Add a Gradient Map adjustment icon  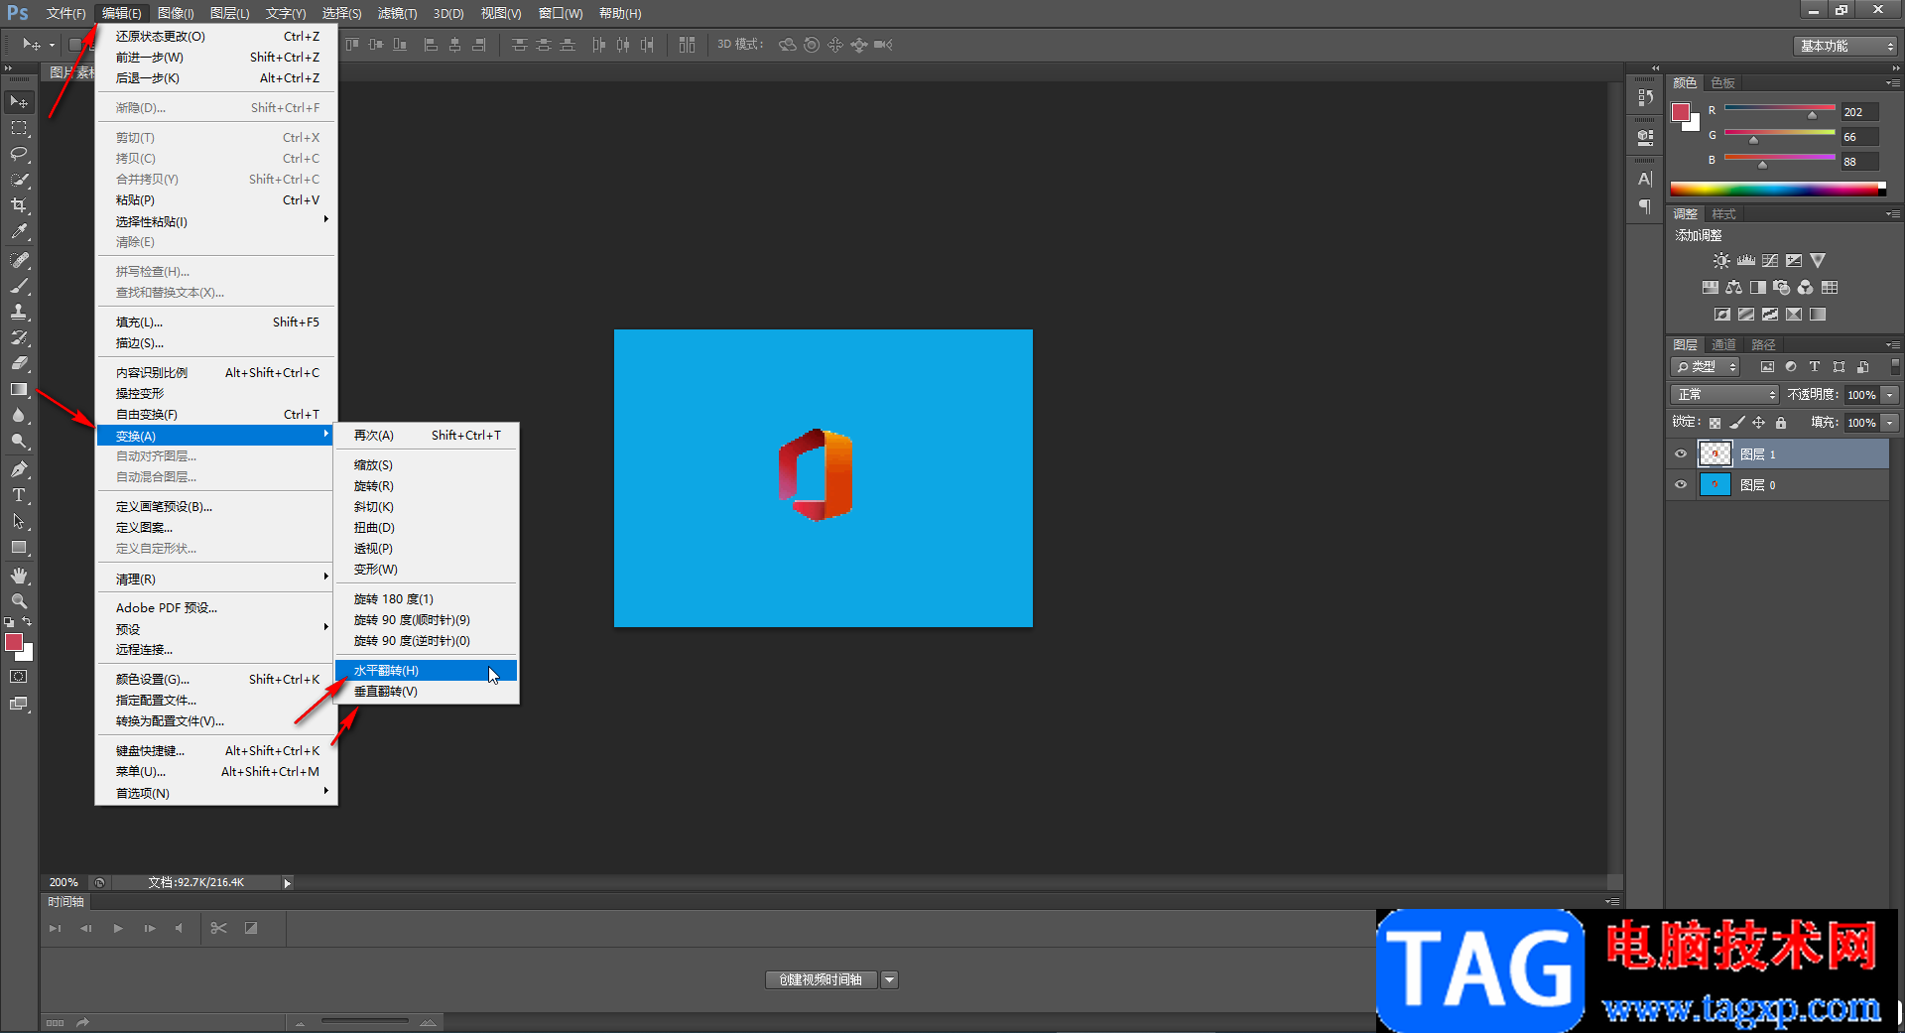click(x=1817, y=315)
